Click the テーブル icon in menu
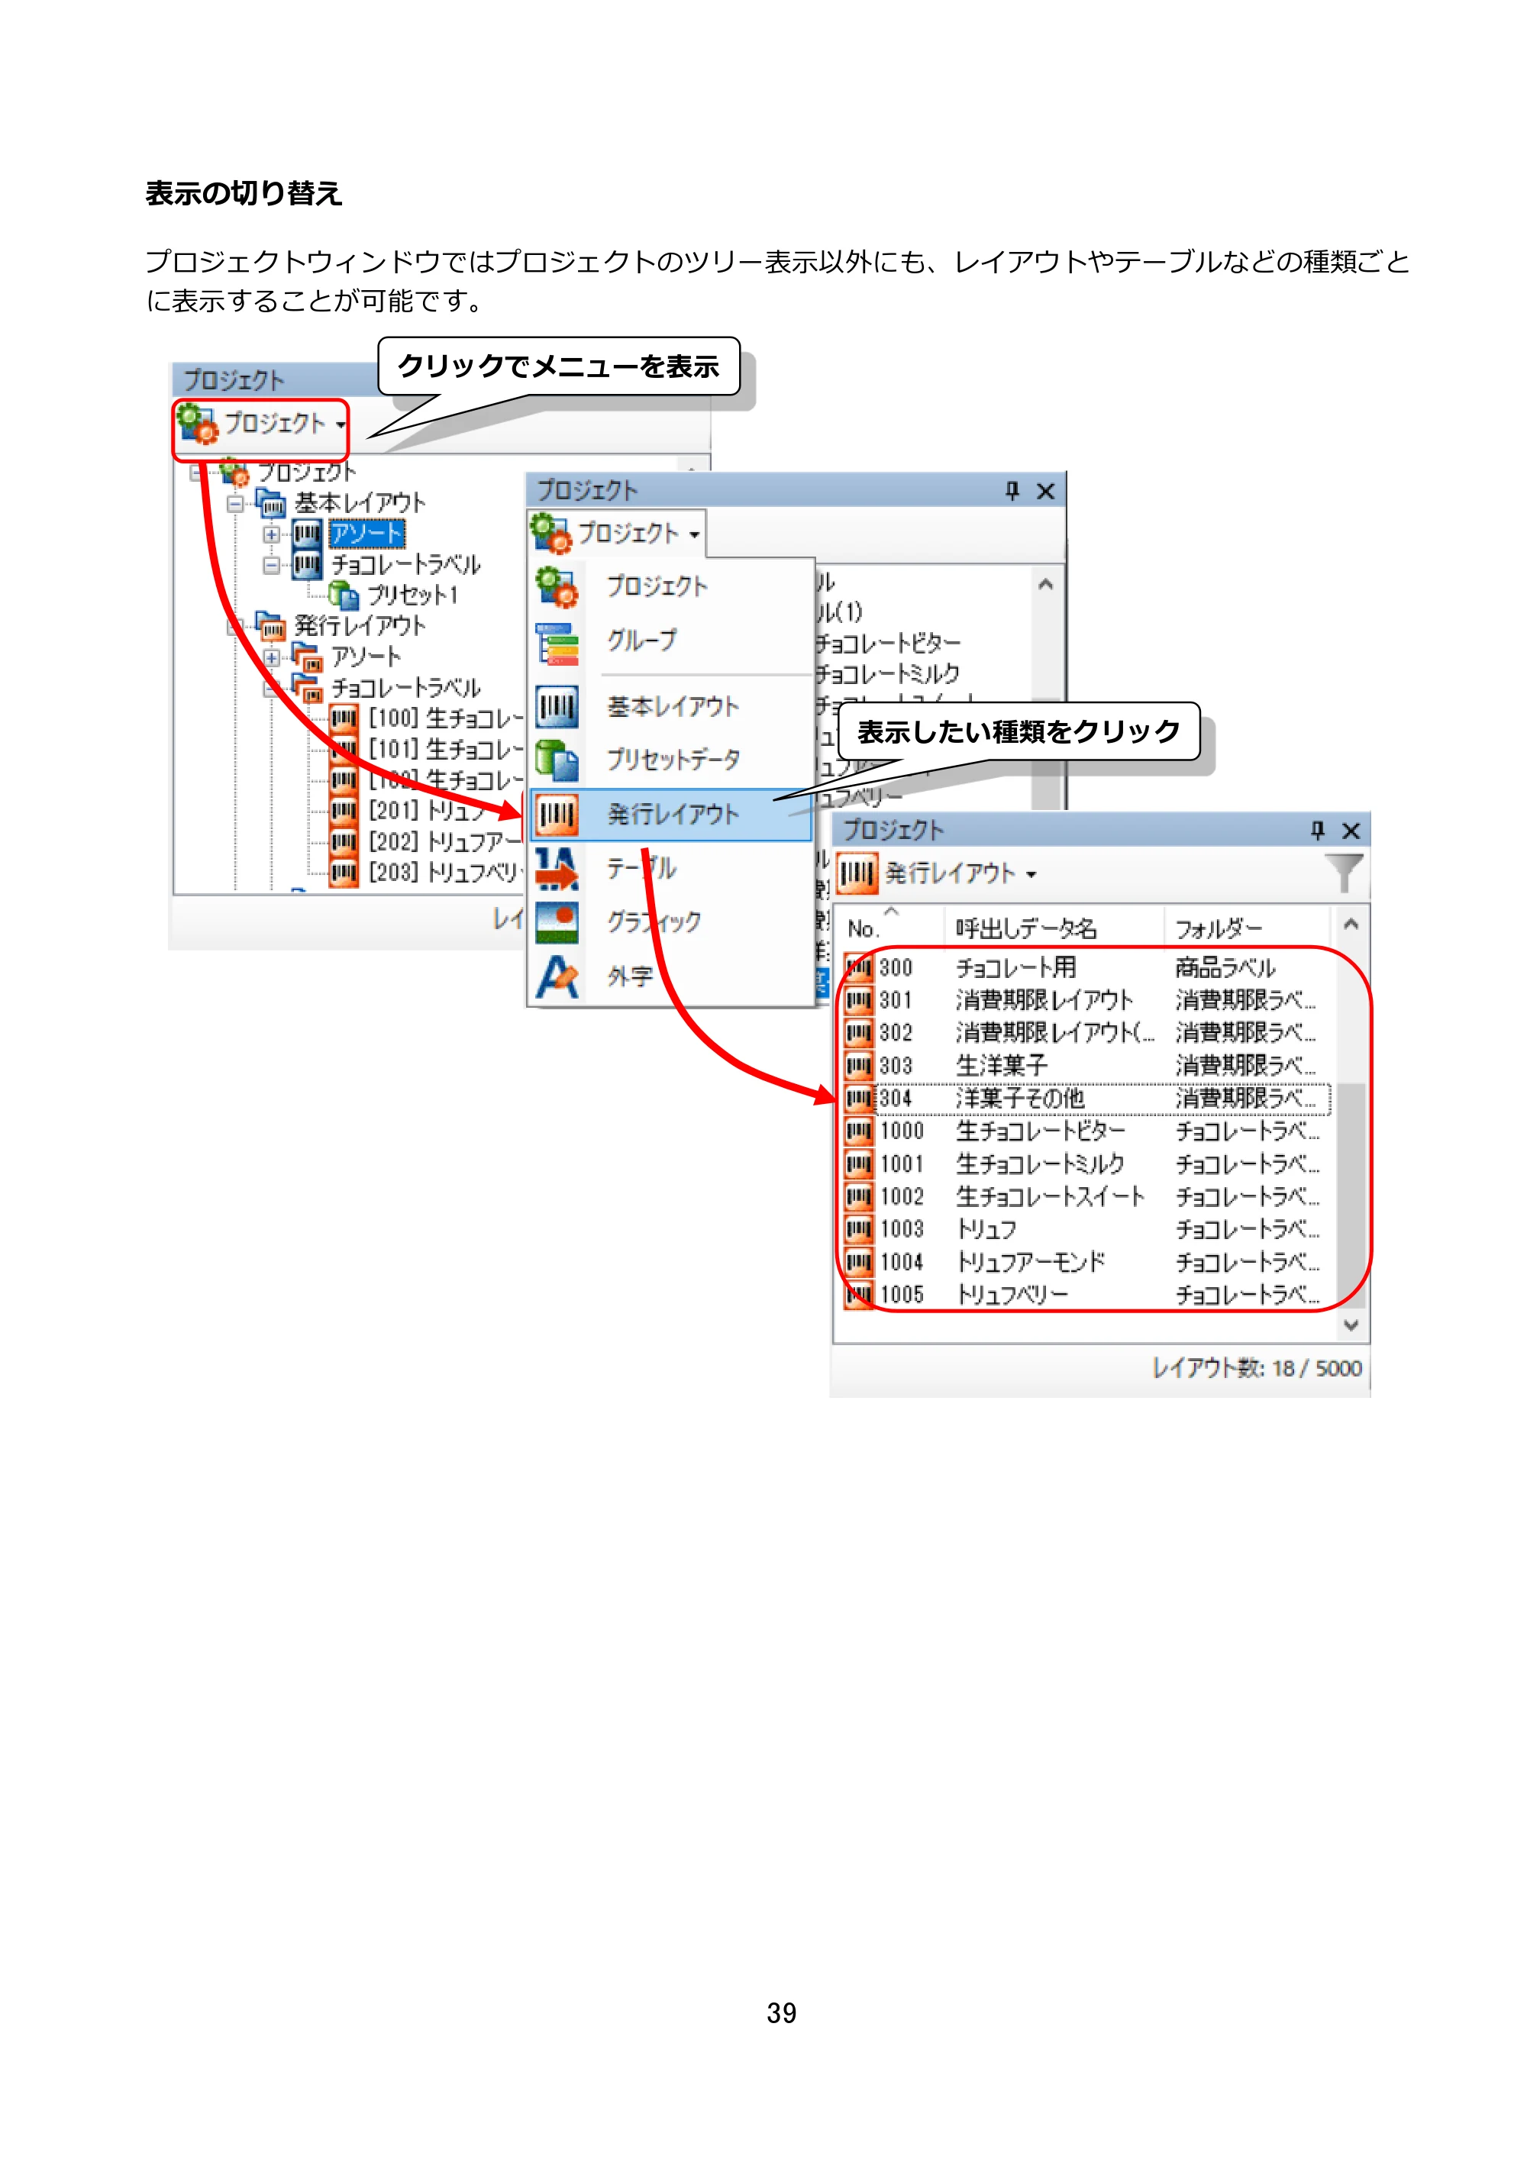Screen dimensions: 1527x2159 pyautogui.click(x=557, y=869)
